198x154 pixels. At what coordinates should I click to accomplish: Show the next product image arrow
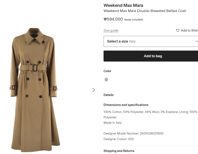pos(94,90)
